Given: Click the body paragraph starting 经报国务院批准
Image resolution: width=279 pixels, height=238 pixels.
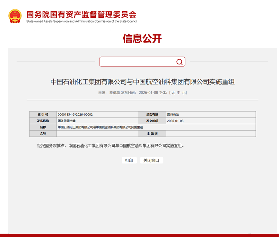Looking at the screenshot, I should pyautogui.click(x=111, y=146).
